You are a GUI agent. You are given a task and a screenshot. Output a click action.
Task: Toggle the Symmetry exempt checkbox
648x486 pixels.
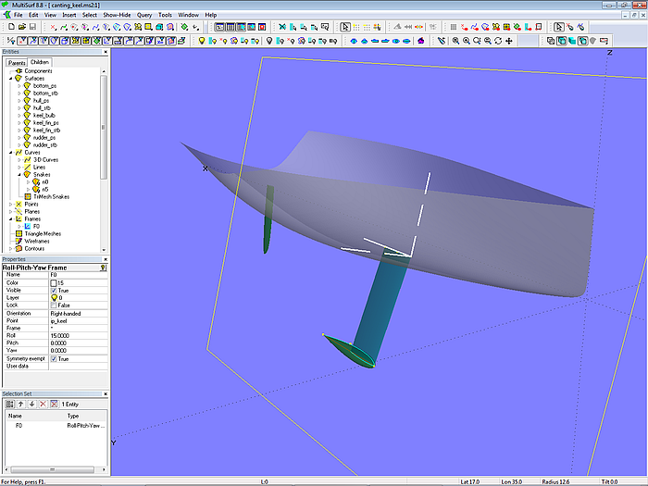tap(54, 358)
